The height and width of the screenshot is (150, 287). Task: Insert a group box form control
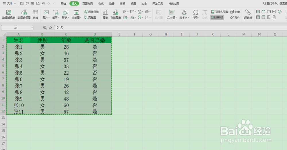pos(263,12)
